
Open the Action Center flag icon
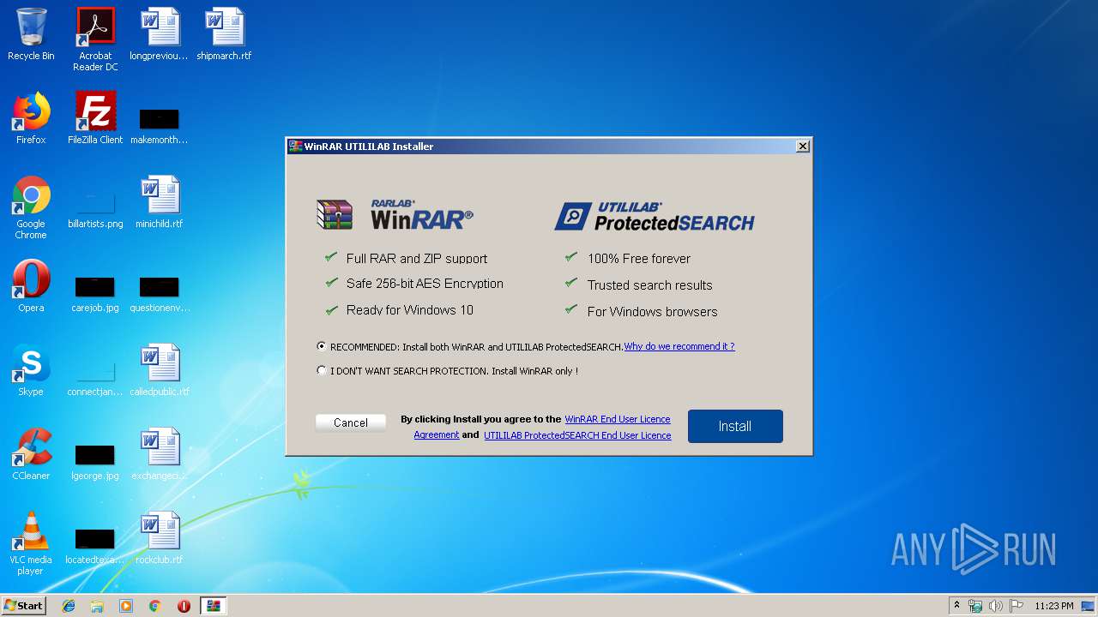pos(1016,606)
